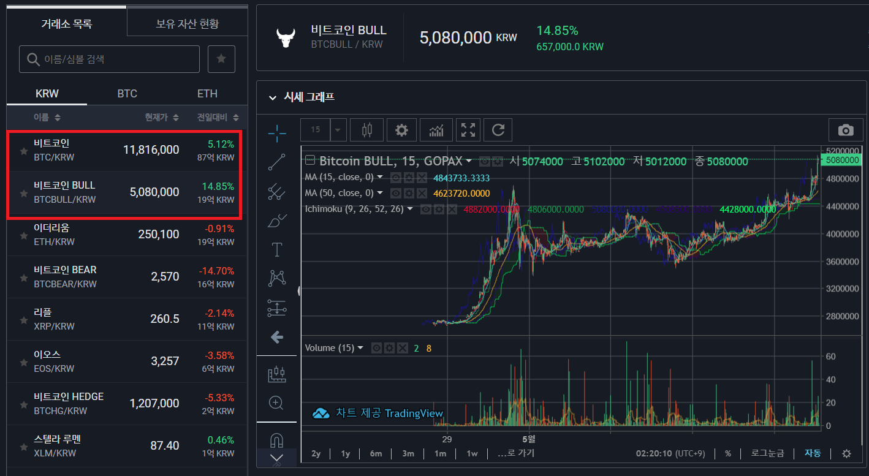Open settings gear of MA (15, close, 0)
The image size is (869, 476).
click(409, 178)
